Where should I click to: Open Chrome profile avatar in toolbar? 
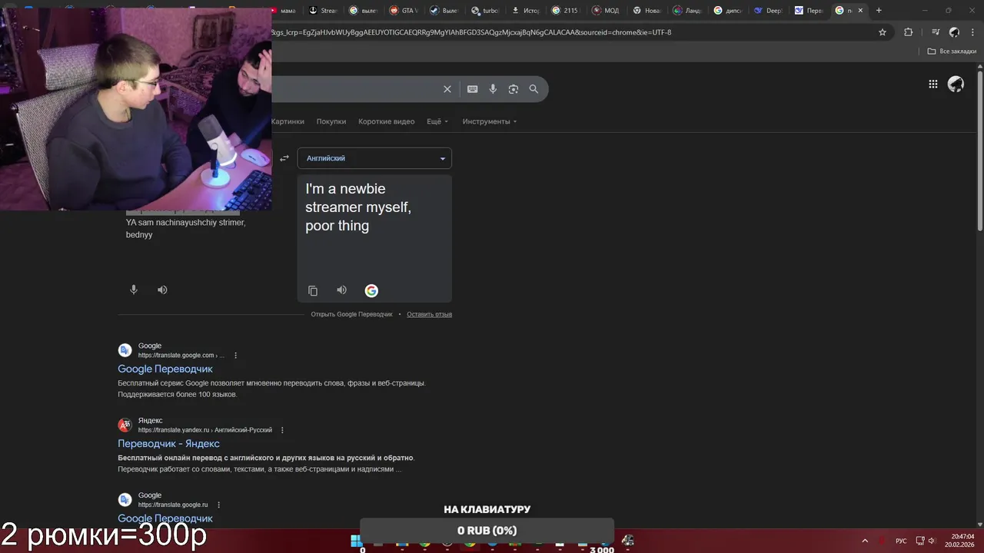click(954, 32)
